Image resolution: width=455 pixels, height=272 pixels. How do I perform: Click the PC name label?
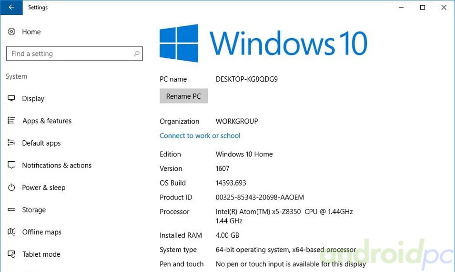pyautogui.click(x=173, y=79)
